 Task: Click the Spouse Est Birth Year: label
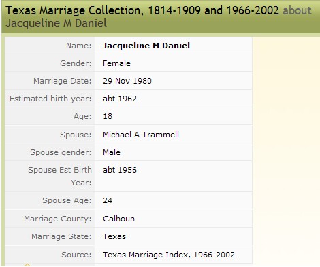60,176
